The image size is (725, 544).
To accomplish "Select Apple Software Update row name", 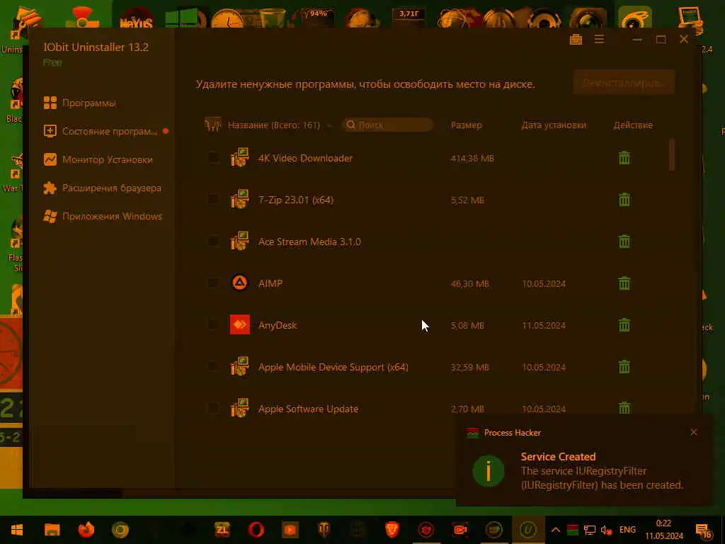I will click(x=308, y=409).
